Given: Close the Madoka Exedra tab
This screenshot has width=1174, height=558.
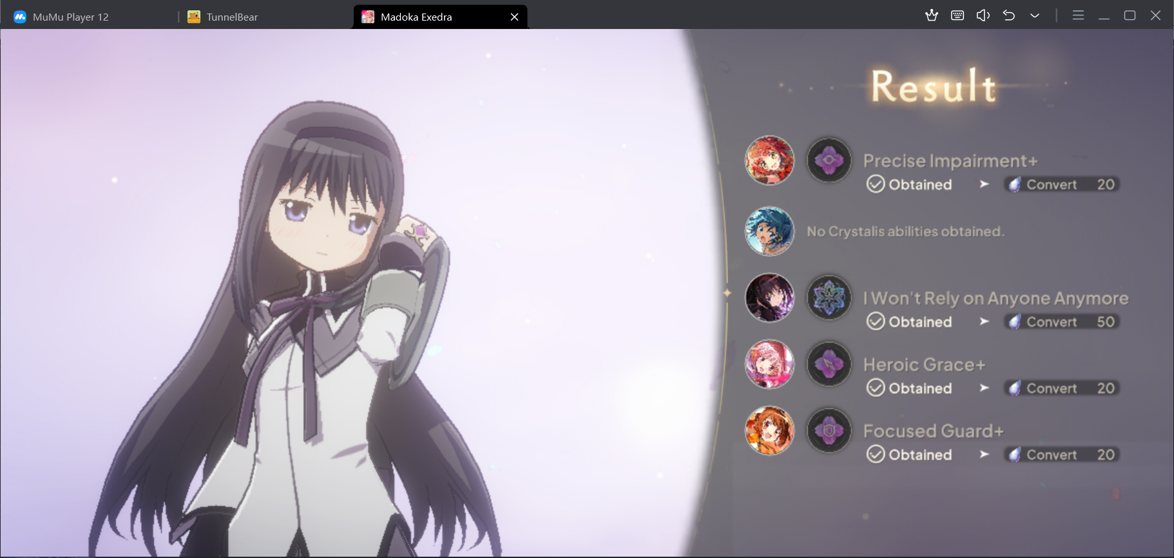Looking at the screenshot, I should (x=514, y=17).
